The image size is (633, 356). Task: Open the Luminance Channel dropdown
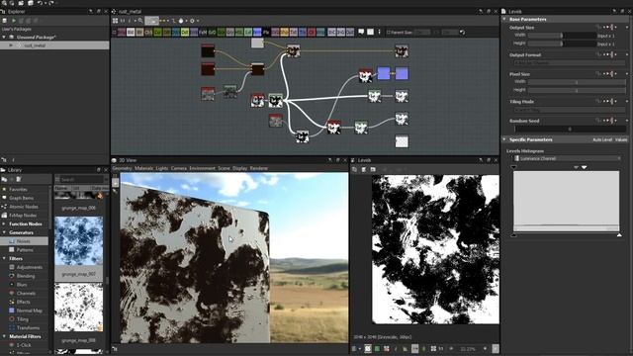(567, 158)
